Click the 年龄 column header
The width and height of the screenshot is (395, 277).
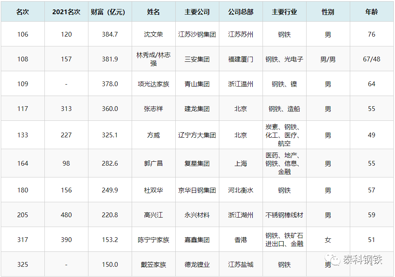coord(371,12)
